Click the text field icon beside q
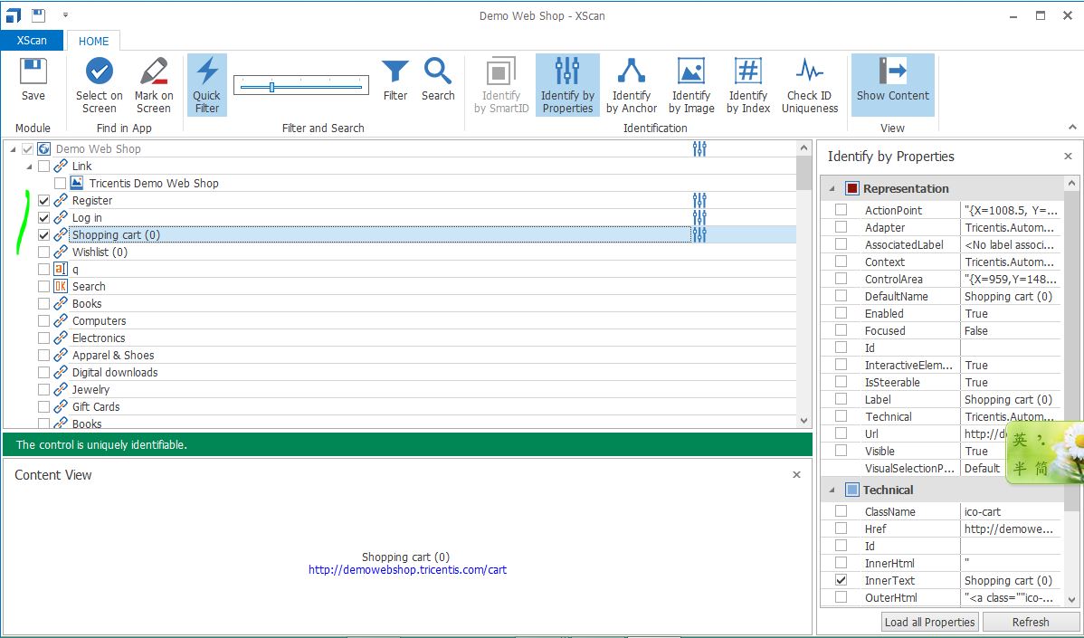Viewport: 1084px width, 638px height. tap(61, 269)
